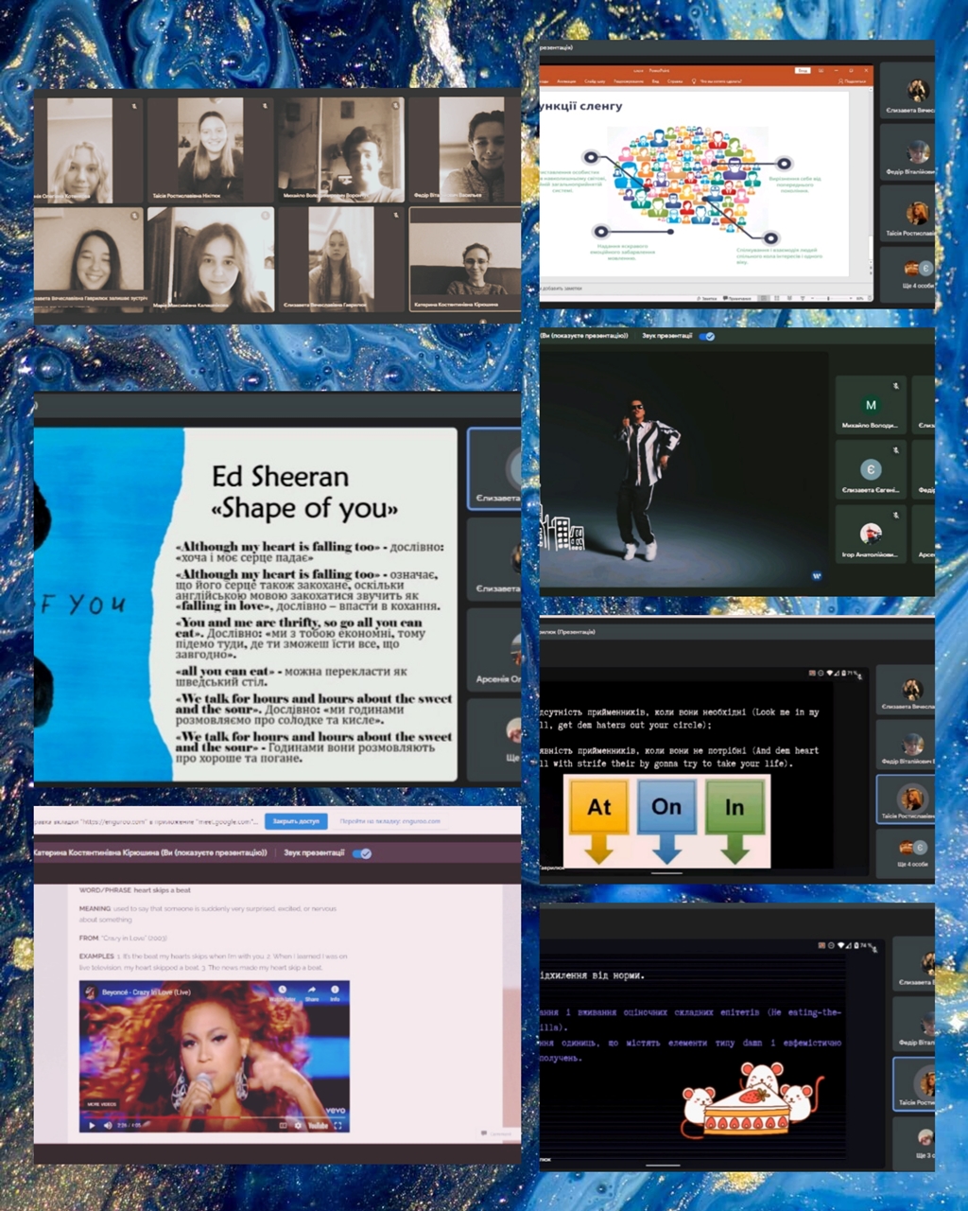Open the Рецензирование tab in PowerPoint
This screenshot has width=968, height=1211.
pyautogui.click(x=629, y=81)
